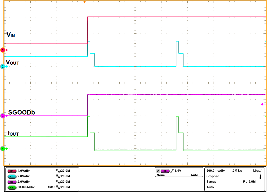
Task: Click the orange trigger position marker
Action: [x=84, y=2]
